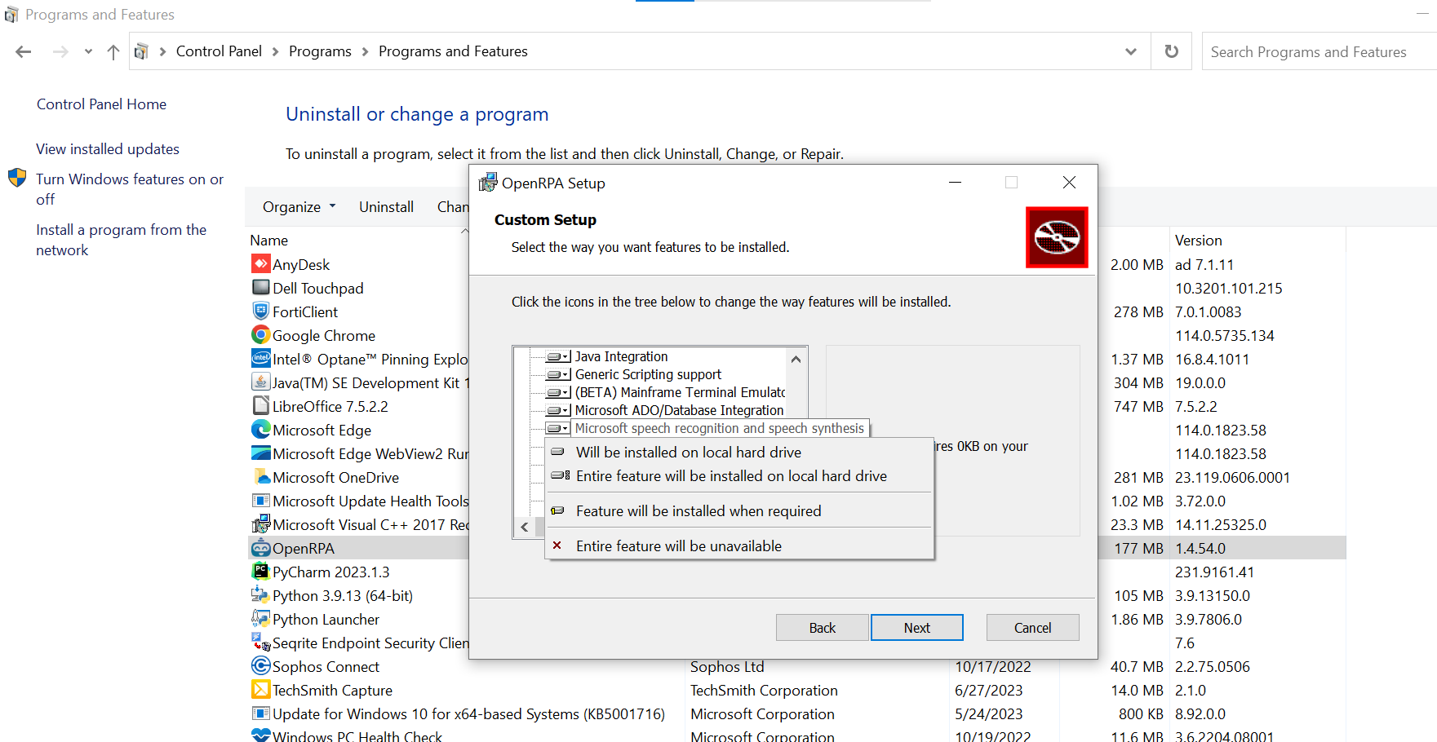Image resolution: width=1437 pixels, height=742 pixels.
Task: Click the Google Chrome icon
Action: click(260, 334)
